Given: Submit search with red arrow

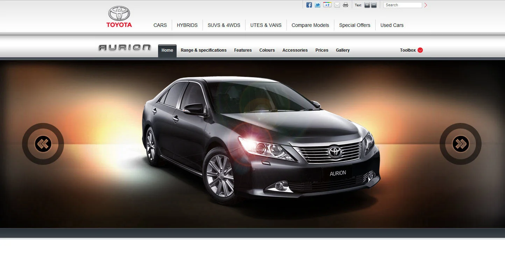Looking at the screenshot, I should click(x=426, y=5).
